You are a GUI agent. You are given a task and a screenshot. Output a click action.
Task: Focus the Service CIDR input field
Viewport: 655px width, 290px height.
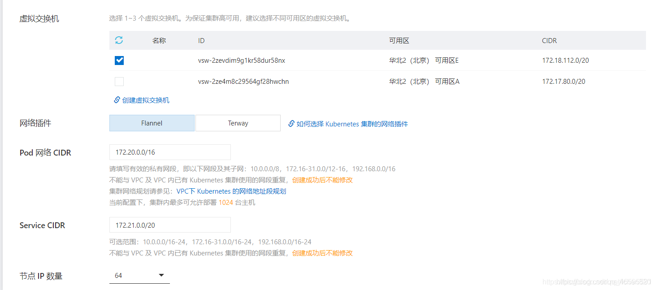170,225
